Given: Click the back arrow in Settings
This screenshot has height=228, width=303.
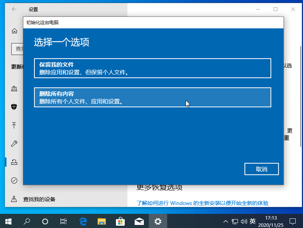Looking at the screenshot, I should pyautogui.click(x=15, y=9).
